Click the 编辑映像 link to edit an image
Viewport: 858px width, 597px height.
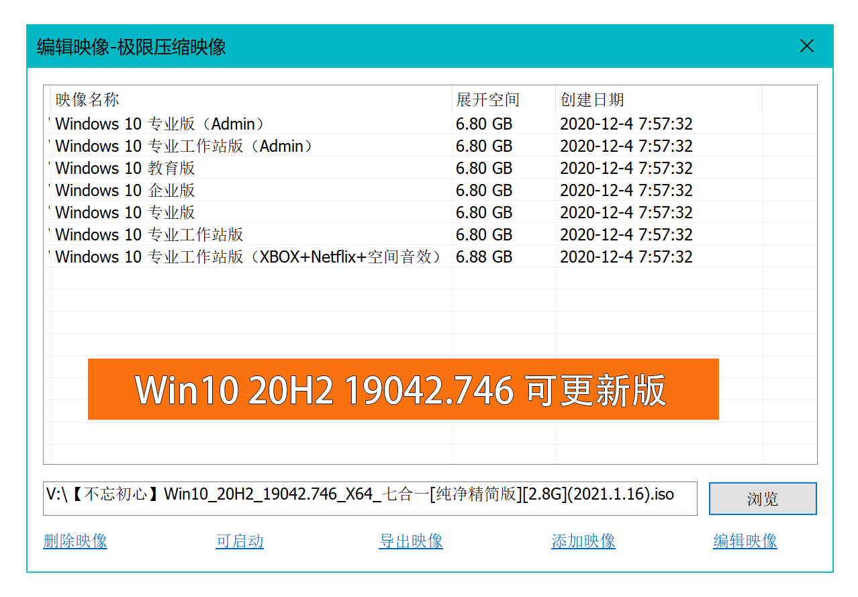click(745, 541)
